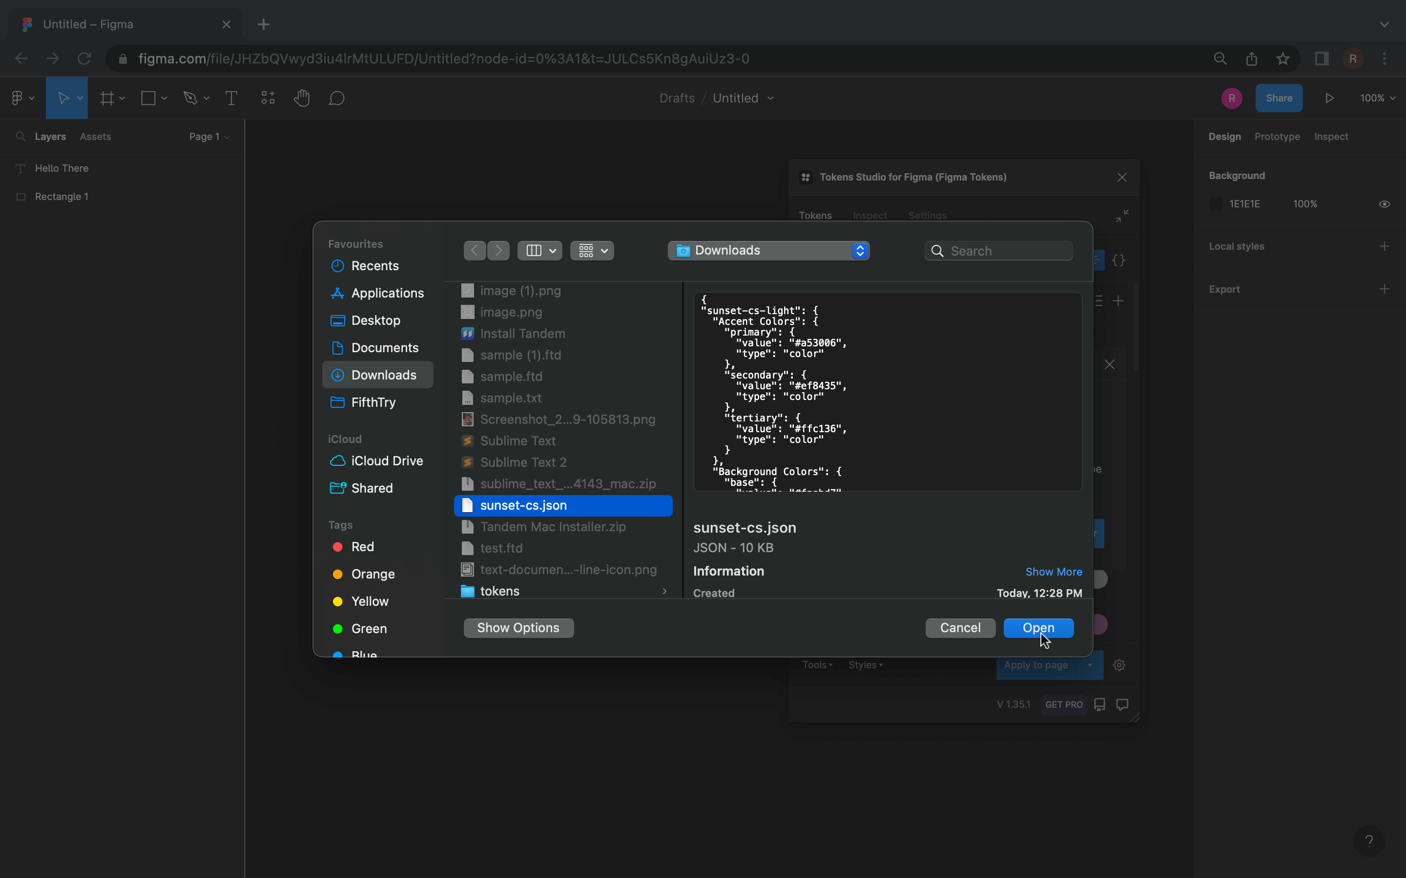Expand the tokens folder chevron

[x=664, y=591]
